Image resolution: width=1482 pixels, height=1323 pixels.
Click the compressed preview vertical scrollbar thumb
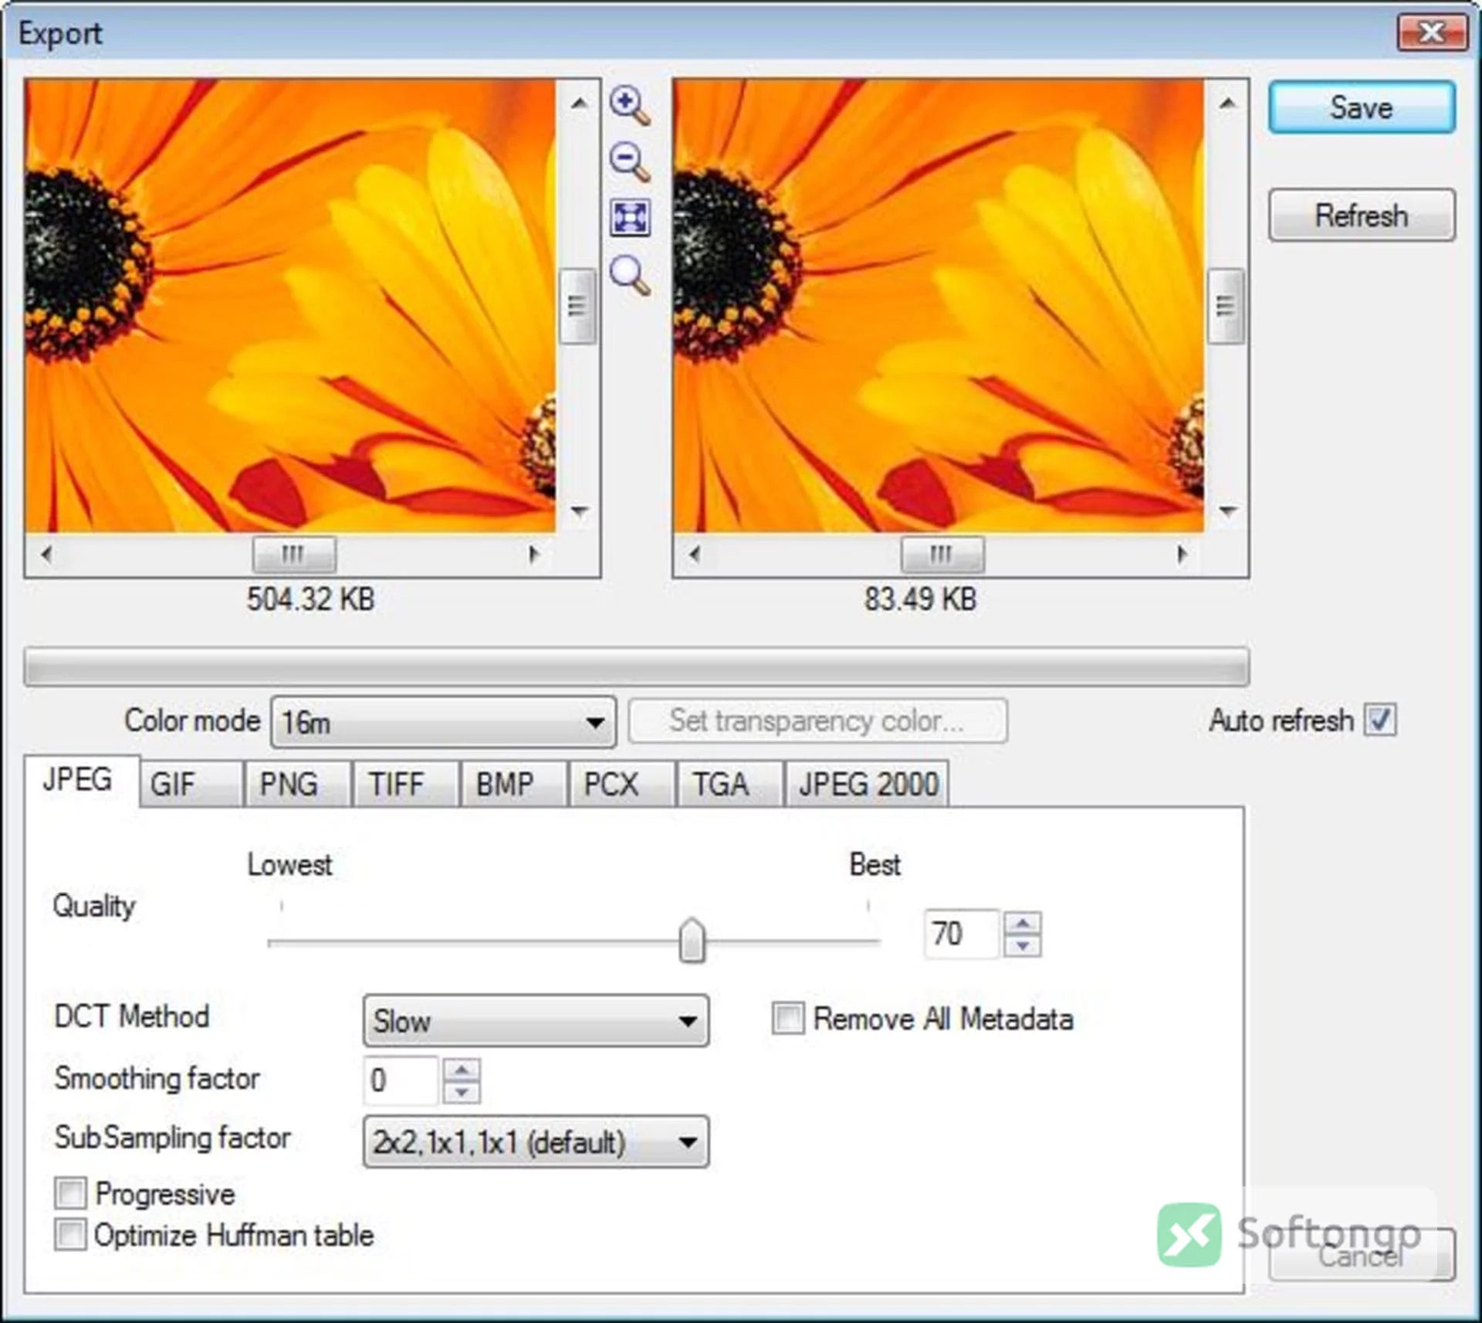tap(1226, 306)
